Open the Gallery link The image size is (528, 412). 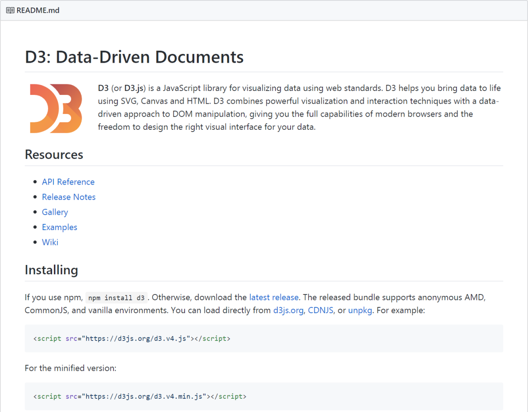coord(55,212)
